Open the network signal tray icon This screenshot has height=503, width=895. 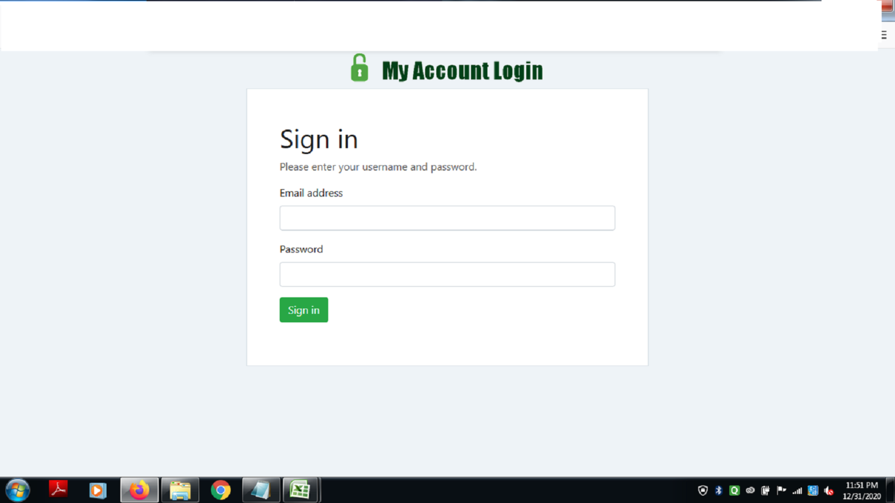point(797,491)
